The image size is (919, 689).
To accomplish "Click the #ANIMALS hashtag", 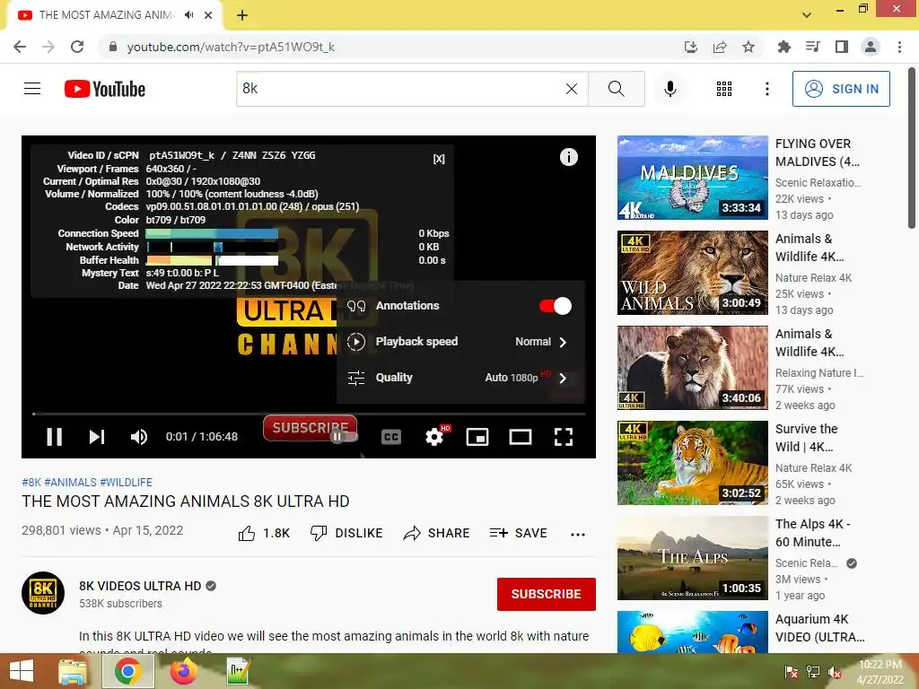I will point(70,482).
